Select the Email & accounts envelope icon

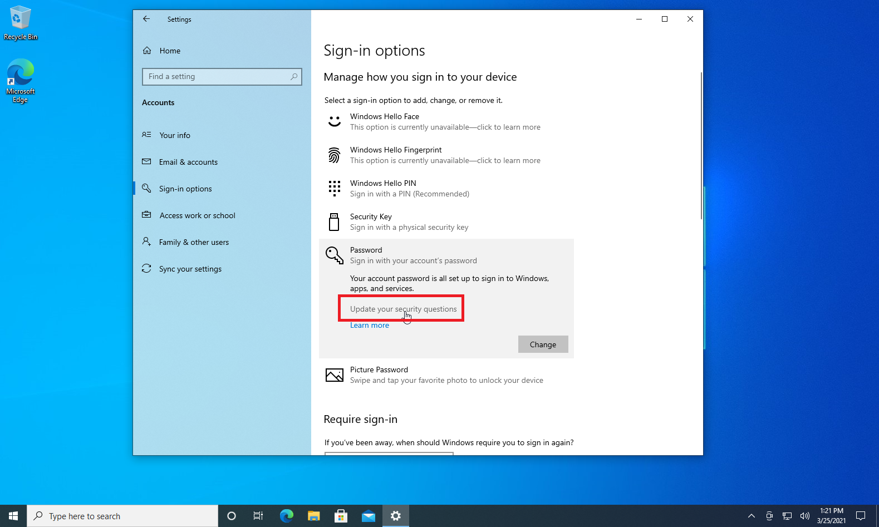(146, 161)
